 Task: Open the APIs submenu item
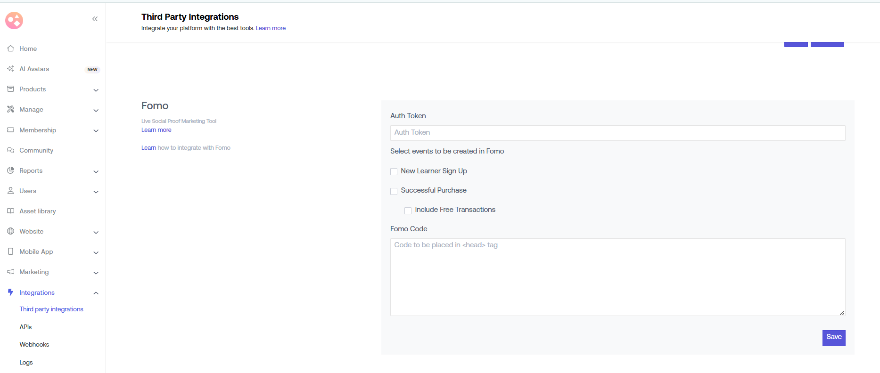(25, 327)
